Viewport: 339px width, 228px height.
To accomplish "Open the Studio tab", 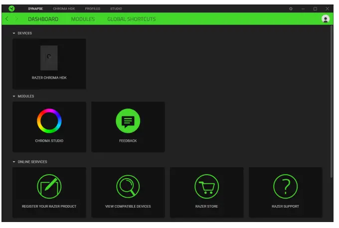I will [116, 9].
